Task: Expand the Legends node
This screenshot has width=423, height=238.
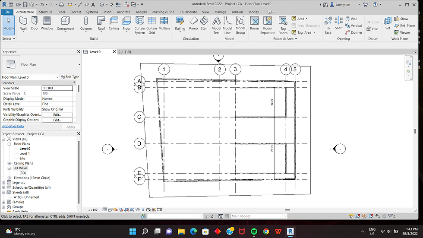Action: (x=3, y=183)
